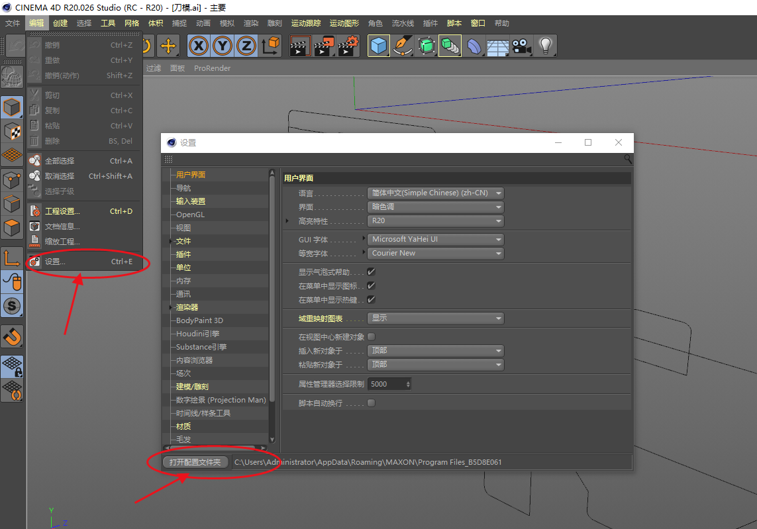Click the magnet snapping icon in sidebar

(12, 336)
